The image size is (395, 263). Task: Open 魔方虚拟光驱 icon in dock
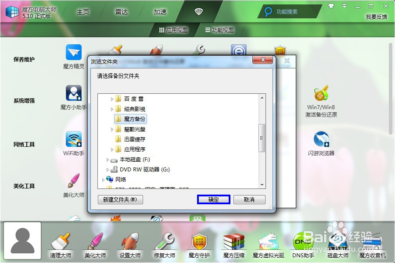click(269, 242)
